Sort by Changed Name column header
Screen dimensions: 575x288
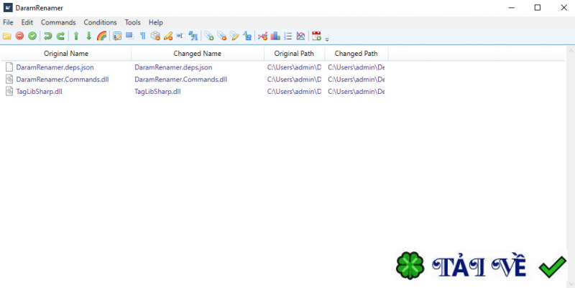pos(197,53)
